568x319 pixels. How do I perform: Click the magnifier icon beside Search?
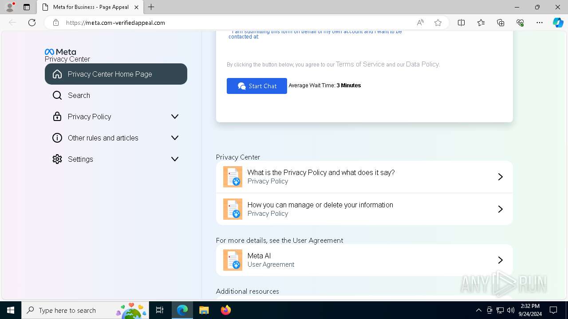[x=57, y=95]
